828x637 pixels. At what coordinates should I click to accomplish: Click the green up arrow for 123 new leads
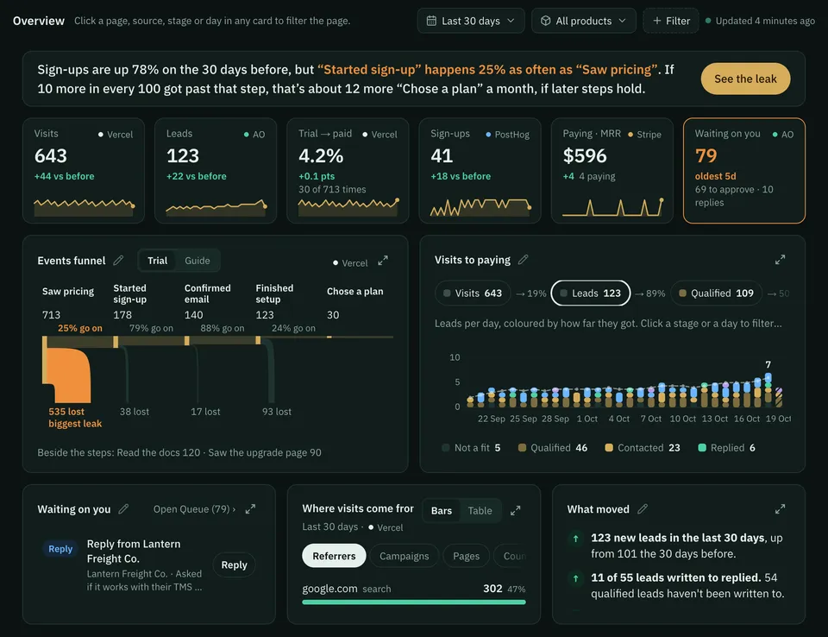click(575, 538)
